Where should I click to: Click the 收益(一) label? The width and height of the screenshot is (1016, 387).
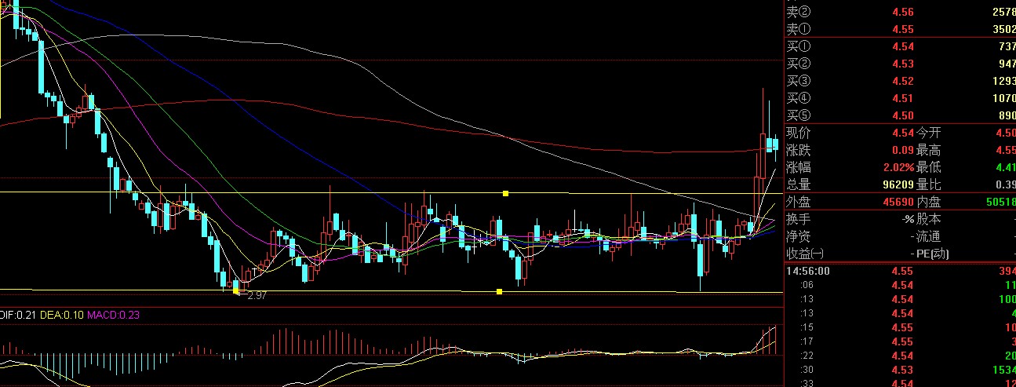805,254
